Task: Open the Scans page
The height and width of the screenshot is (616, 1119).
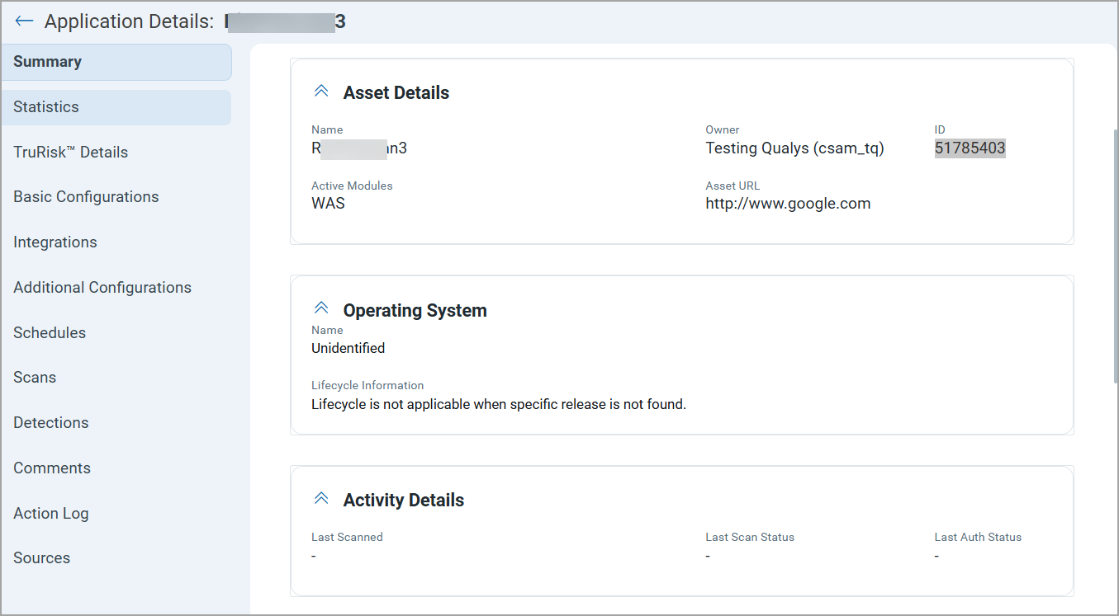Action: (35, 378)
